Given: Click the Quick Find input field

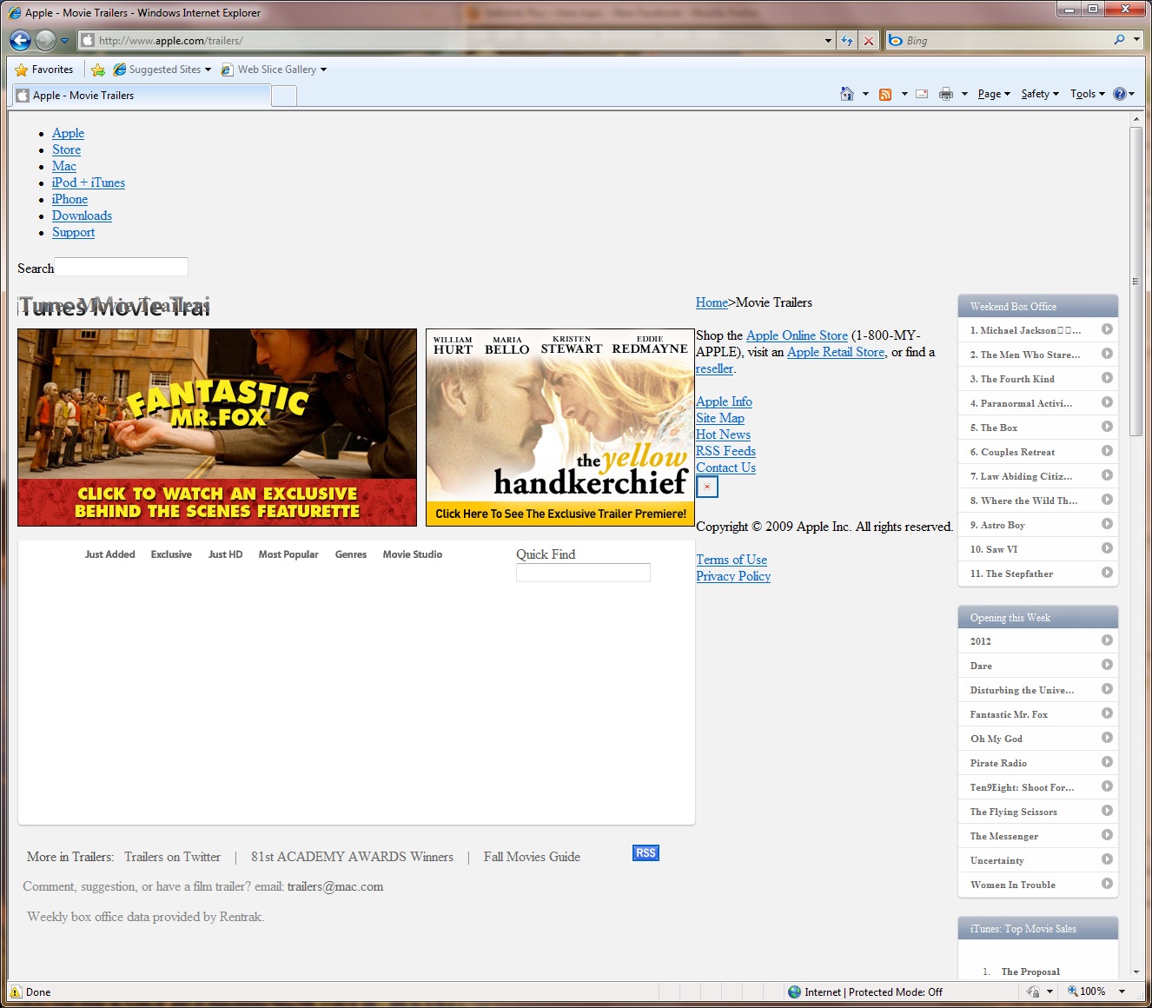Looking at the screenshot, I should point(583,573).
